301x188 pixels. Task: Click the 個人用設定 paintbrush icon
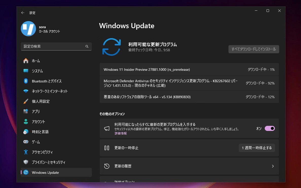tap(26, 101)
